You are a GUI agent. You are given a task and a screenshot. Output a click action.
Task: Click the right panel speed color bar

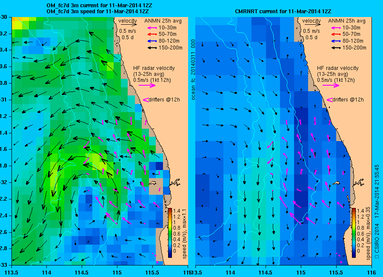(354, 233)
